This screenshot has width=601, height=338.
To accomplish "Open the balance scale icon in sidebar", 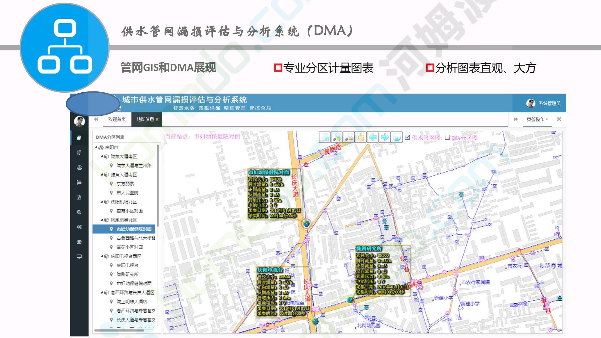I will point(79,167).
